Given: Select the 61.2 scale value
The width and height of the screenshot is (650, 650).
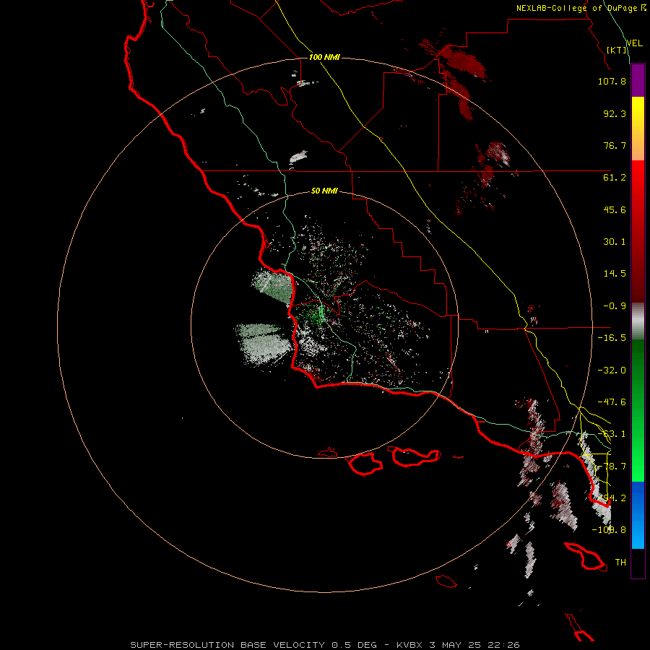Looking at the screenshot, I should [x=615, y=178].
